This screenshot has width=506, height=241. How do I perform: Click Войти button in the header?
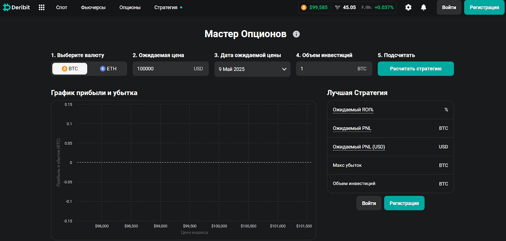coord(449,7)
